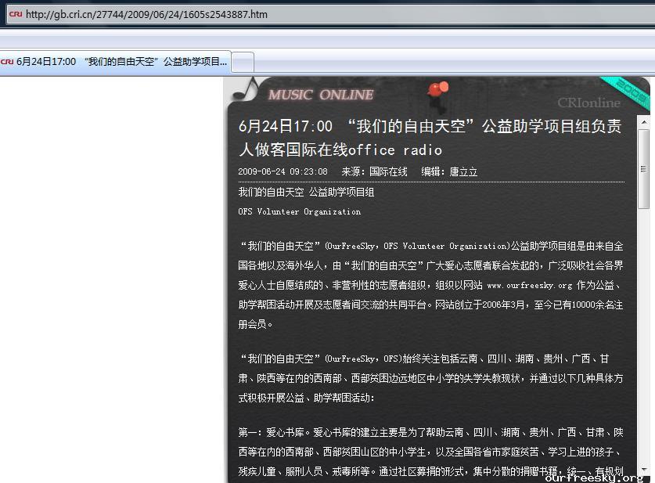
Task: Click the scrollbar up arrow
Action: [644, 123]
